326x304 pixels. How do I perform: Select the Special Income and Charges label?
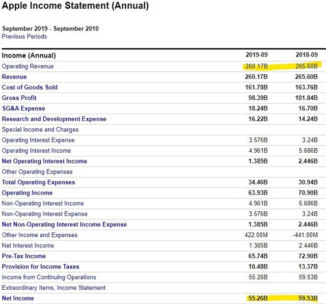point(40,129)
